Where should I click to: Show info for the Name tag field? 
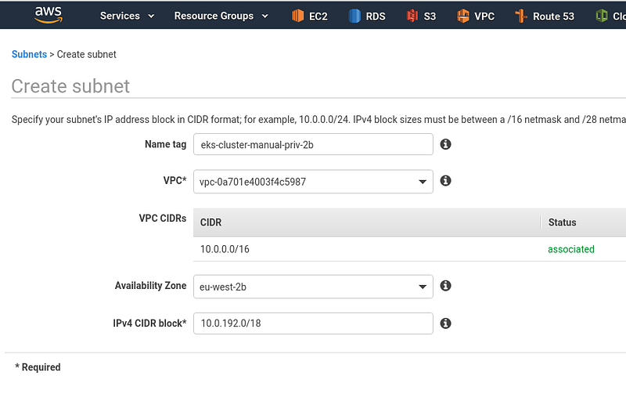(x=445, y=144)
